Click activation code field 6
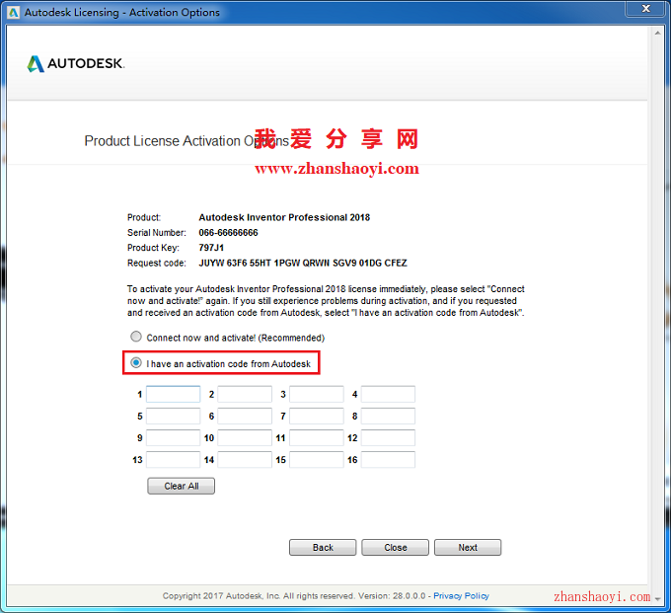Viewport: 671px width, 613px height. (245, 417)
